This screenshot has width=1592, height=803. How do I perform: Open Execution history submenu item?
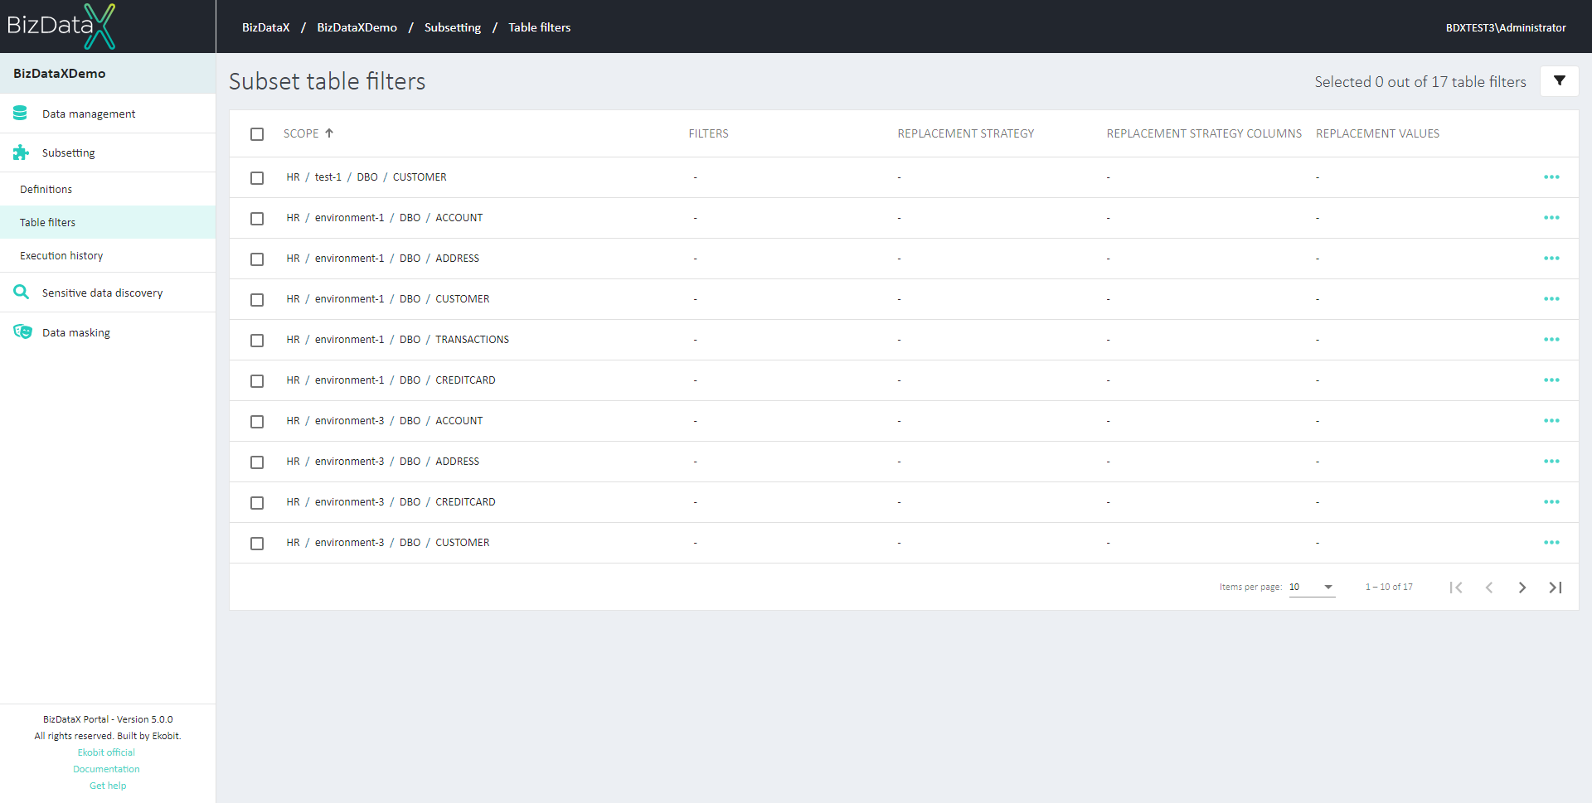click(108, 255)
